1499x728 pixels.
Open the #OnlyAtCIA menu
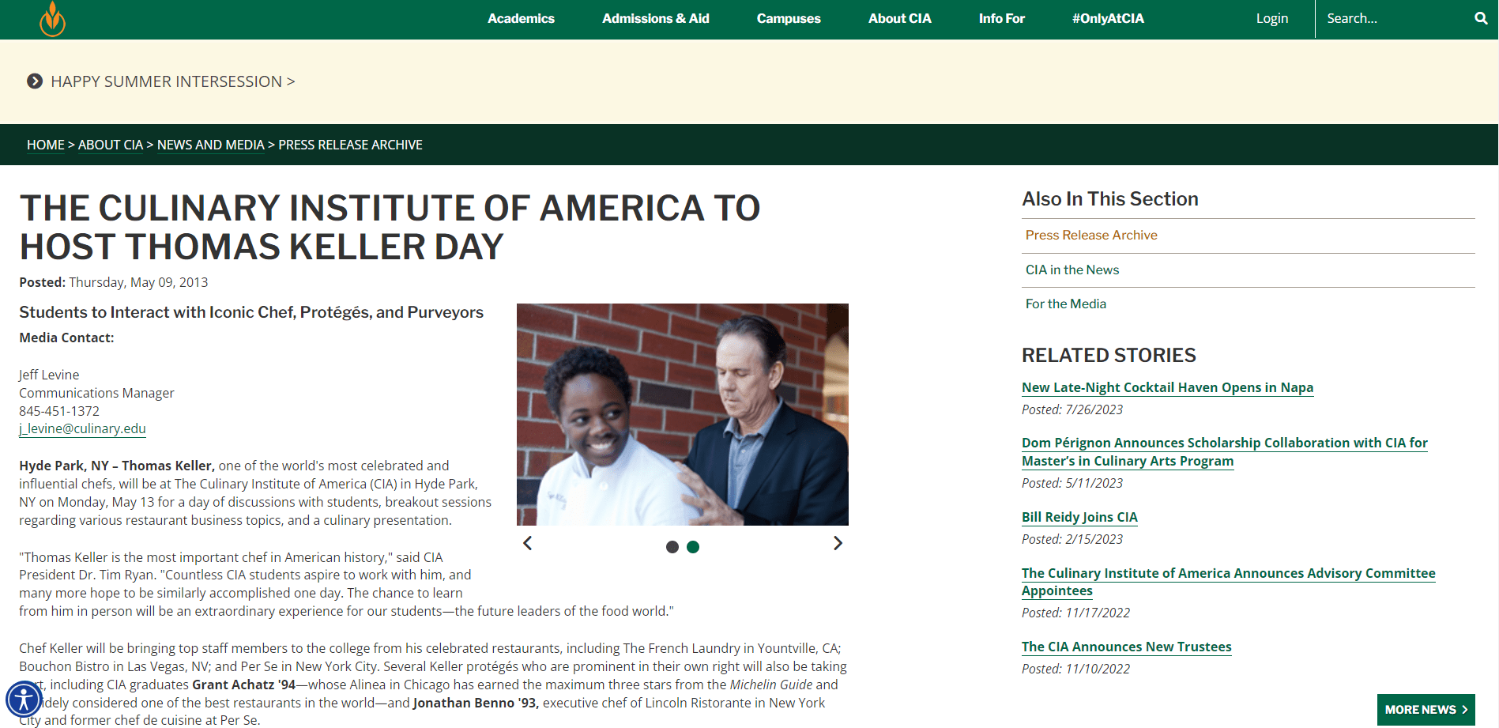(1108, 18)
